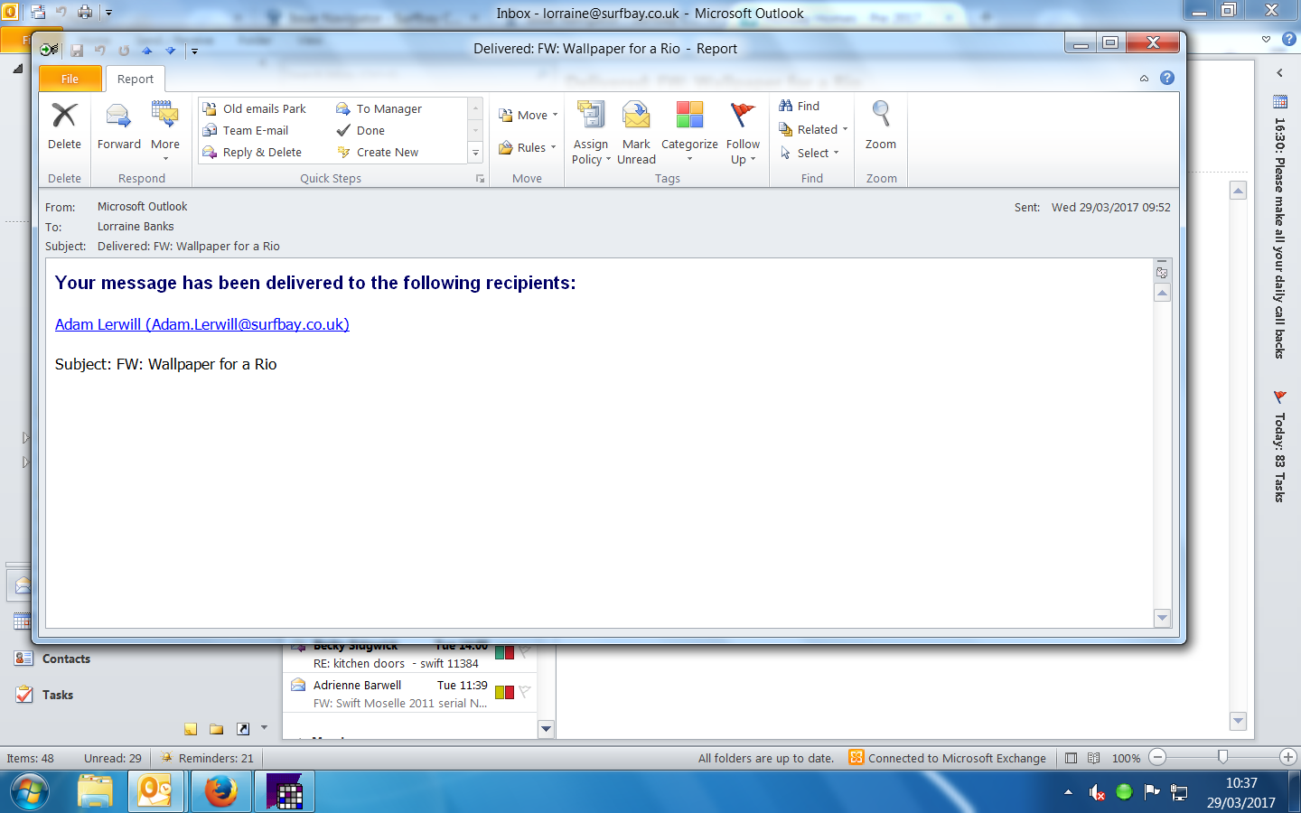Open the Notes navigation icon
This screenshot has width=1301, height=813.
click(191, 729)
